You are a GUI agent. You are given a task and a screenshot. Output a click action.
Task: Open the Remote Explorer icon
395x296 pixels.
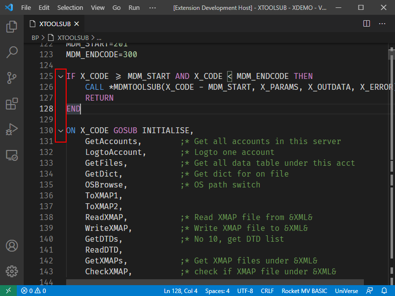(x=11, y=155)
